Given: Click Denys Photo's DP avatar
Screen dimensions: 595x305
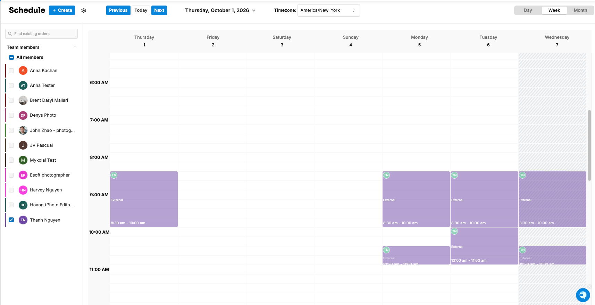Looking at the screenshot, I should (23, 115).
